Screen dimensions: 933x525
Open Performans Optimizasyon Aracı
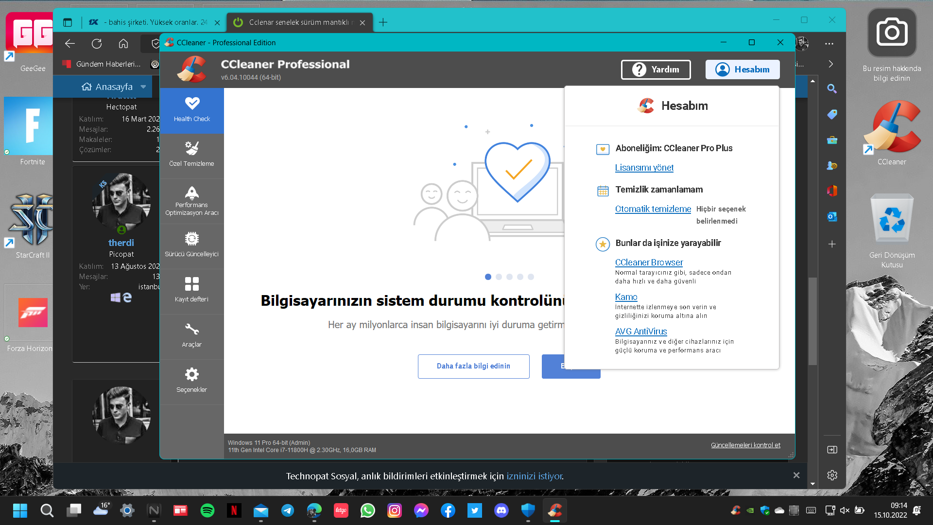pos(192,200)
